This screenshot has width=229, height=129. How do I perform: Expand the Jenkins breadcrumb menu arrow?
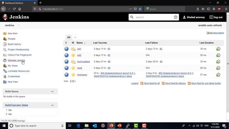click(18, 25)
